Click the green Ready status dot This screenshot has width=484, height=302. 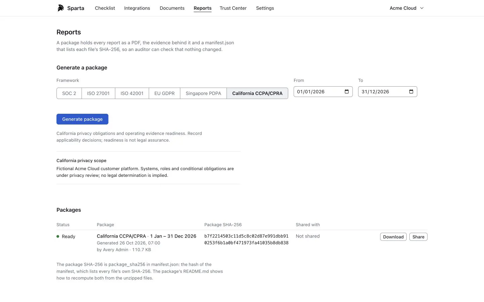[58, 237]
